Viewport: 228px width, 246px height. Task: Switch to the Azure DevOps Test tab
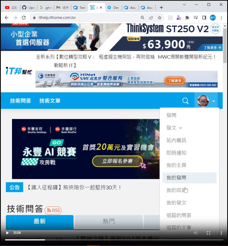coord(80,7)
